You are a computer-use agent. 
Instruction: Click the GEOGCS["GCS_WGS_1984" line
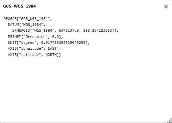pyautogui.click(x=28, y=19)
